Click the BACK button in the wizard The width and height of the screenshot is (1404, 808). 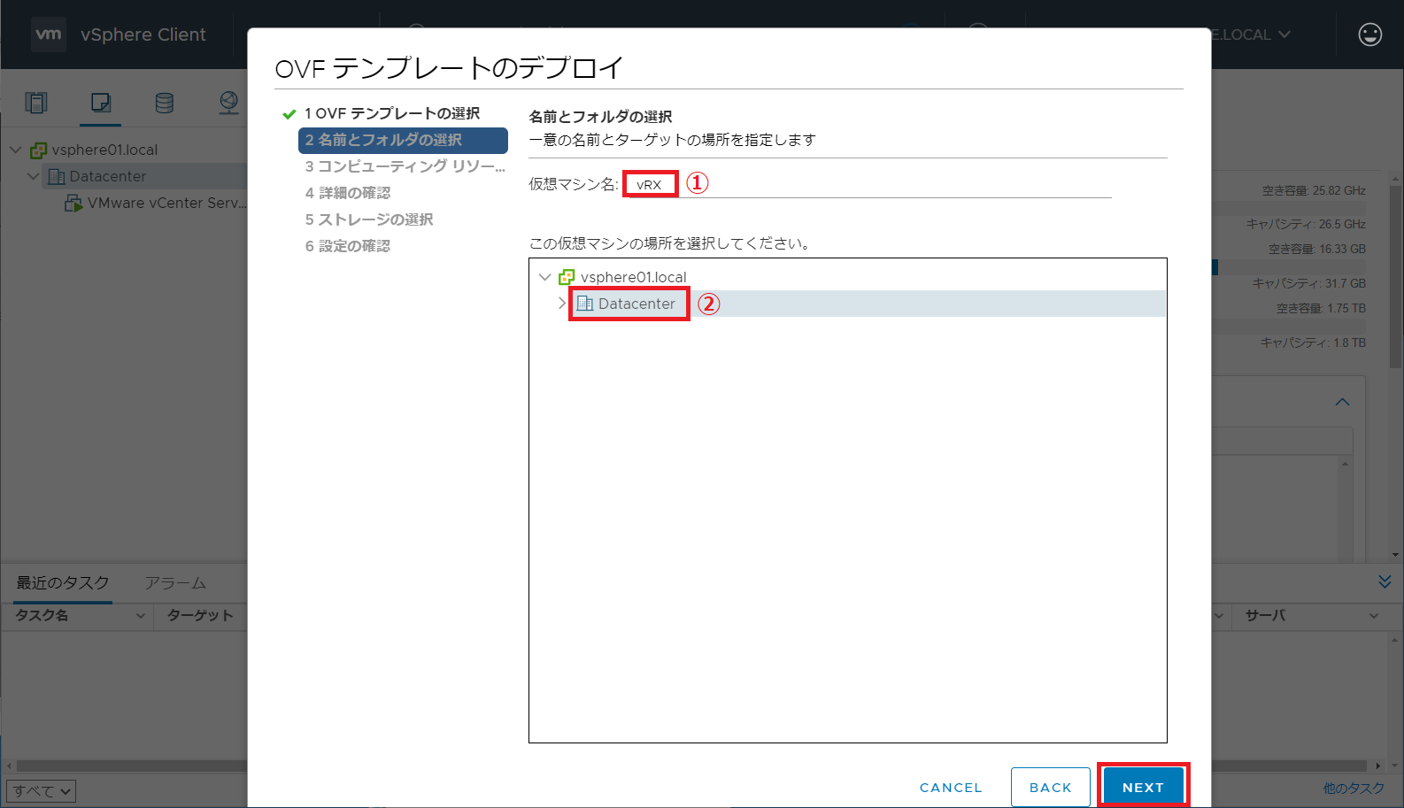(x=1050, y=787)
